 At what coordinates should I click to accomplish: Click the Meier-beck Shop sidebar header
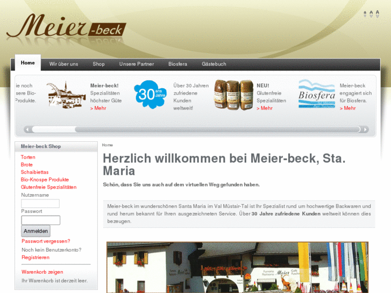tap(56, 146)
